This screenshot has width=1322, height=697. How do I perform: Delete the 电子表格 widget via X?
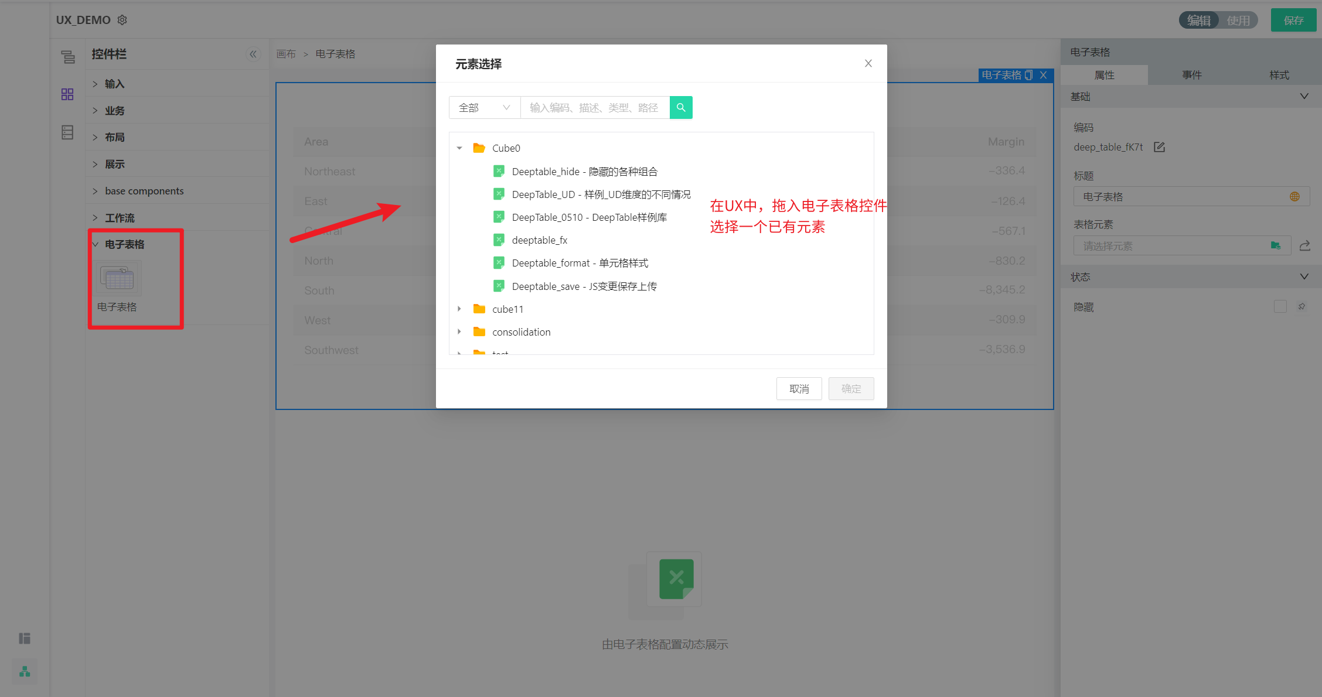point(1044,75)
